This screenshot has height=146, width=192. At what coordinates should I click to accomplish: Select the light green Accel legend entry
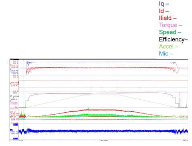169,47
